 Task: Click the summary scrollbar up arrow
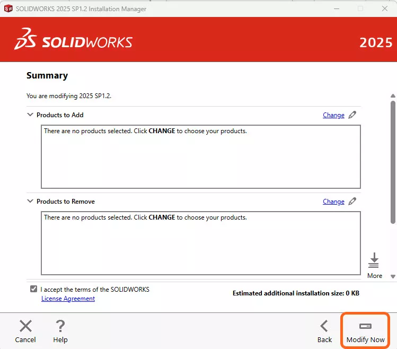pos(393,96)
